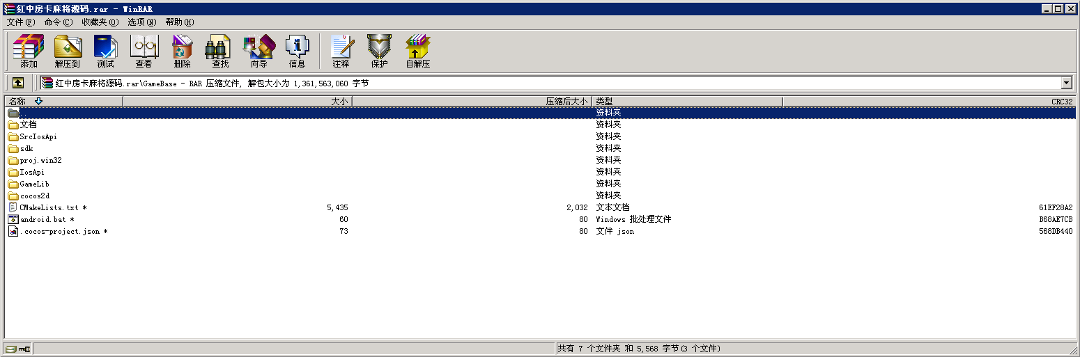Viewport: 1080px width, 357px height.
Task: Expand the archive path dropdown
Action: 1066,83
